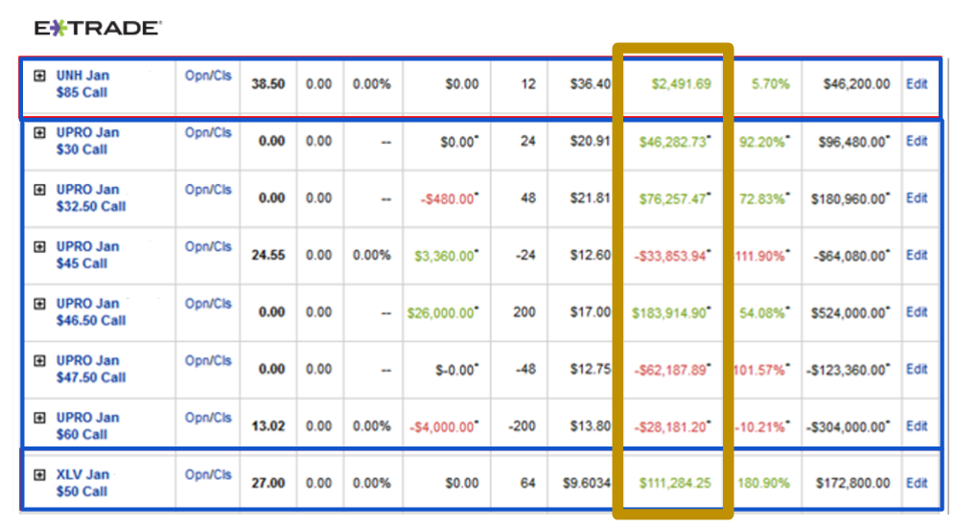Select the $26,000.00 day gain cell
955x526 pixels.
point(442,313)
